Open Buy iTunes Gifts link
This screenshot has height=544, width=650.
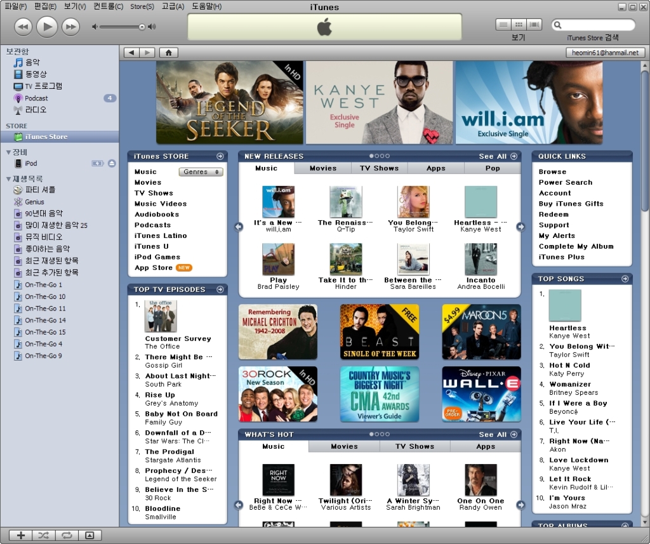pyautogui.click(x=571, y=204)
